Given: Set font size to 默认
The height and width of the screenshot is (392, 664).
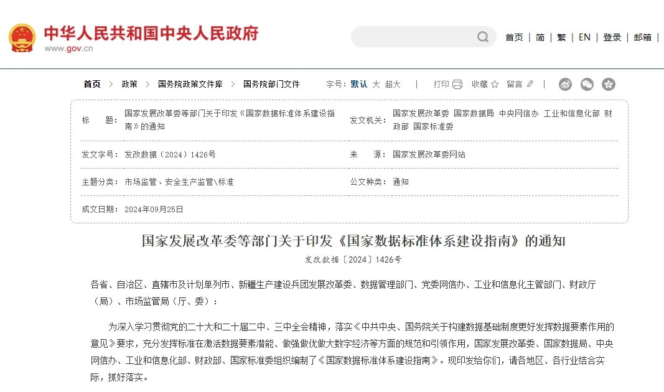Looking at the screenshot, I should point(359,84).
